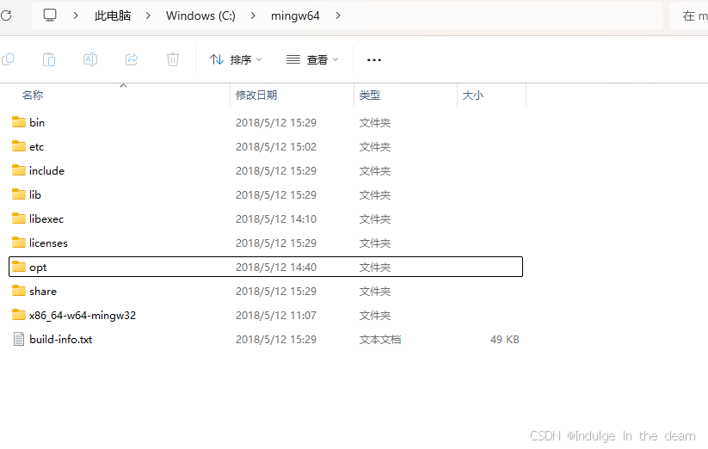The height and width of the screenshot is (449, 708).
Task: Click the share toolbar icon
Action: (132, 59)
